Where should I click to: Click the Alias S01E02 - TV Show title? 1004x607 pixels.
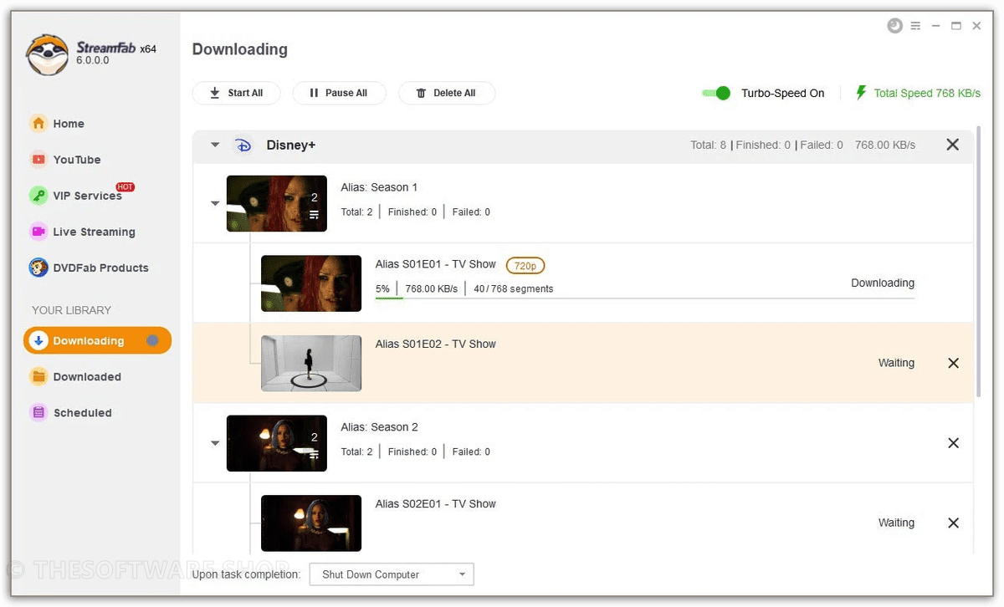tap(436, 344)
